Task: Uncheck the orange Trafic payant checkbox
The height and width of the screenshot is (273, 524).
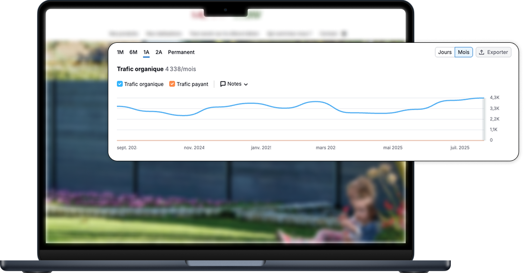Action: tap(172, 84)
